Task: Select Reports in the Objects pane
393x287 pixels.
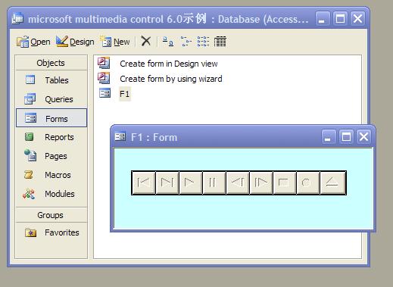Action: pos(51,137)
